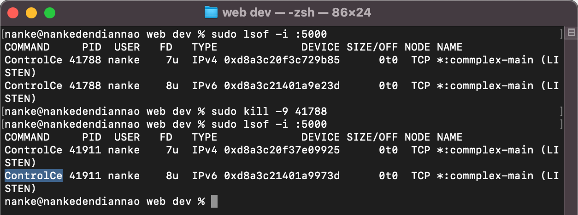Click the green zoom window button
The image size is (578, 215).
(49, 12)
